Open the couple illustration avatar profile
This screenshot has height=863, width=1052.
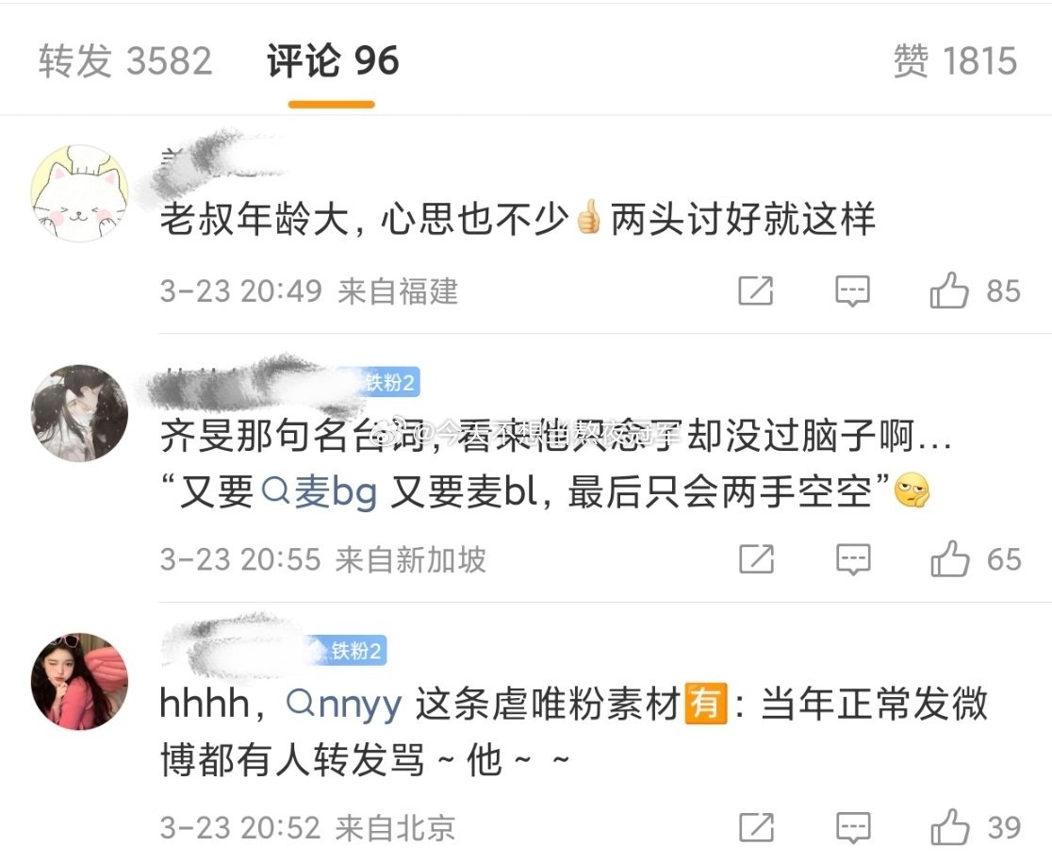coord(79,413)
